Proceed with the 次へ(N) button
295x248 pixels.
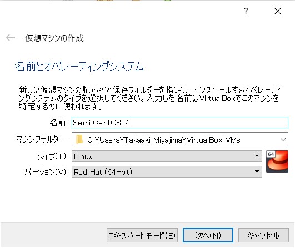pos(208,235)
